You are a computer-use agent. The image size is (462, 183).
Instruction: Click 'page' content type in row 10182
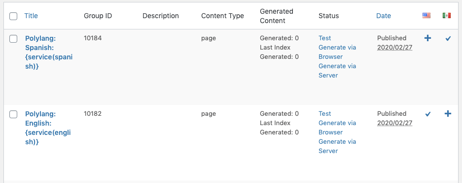coord(209,114)
